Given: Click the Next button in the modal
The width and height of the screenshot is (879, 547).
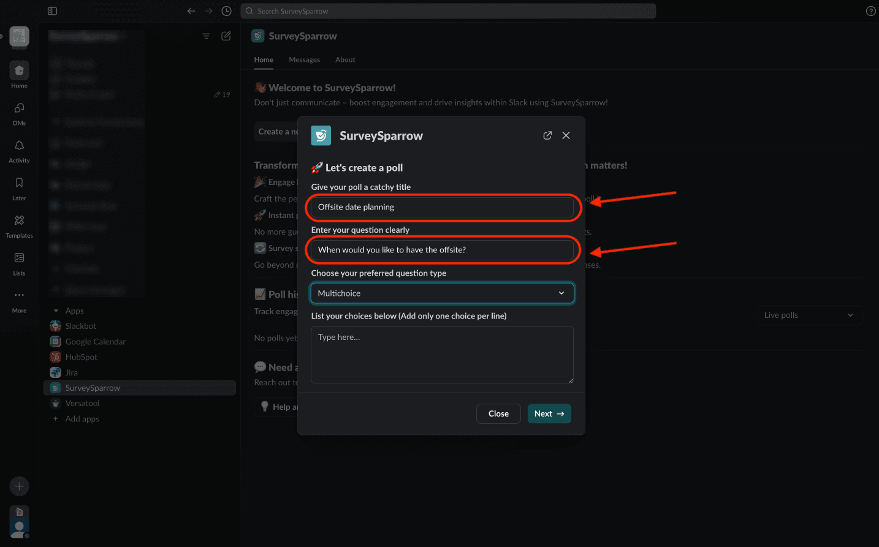Looking at the screenshot, I should 549,413.
